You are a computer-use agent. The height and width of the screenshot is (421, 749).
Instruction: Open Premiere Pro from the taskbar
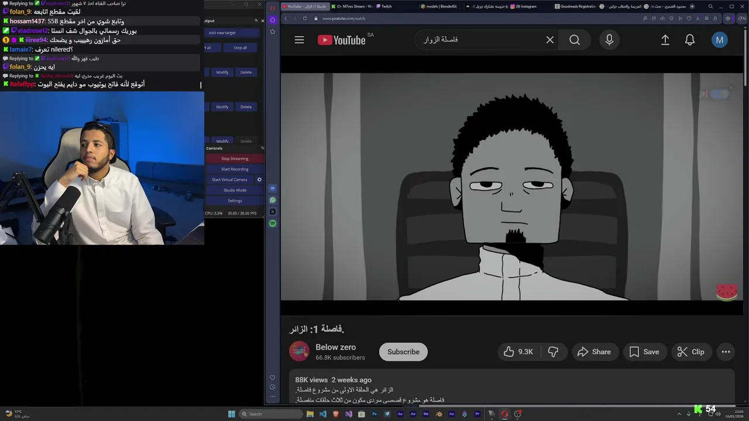click(477, 414)
